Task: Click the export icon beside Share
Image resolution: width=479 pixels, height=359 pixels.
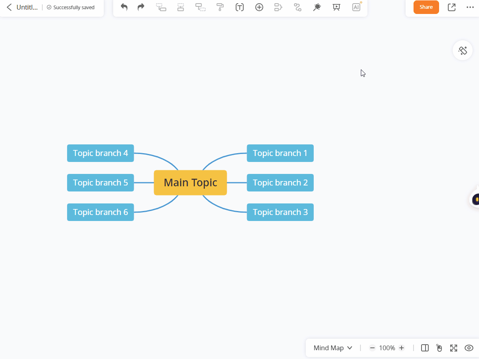Action: (451, 7)
